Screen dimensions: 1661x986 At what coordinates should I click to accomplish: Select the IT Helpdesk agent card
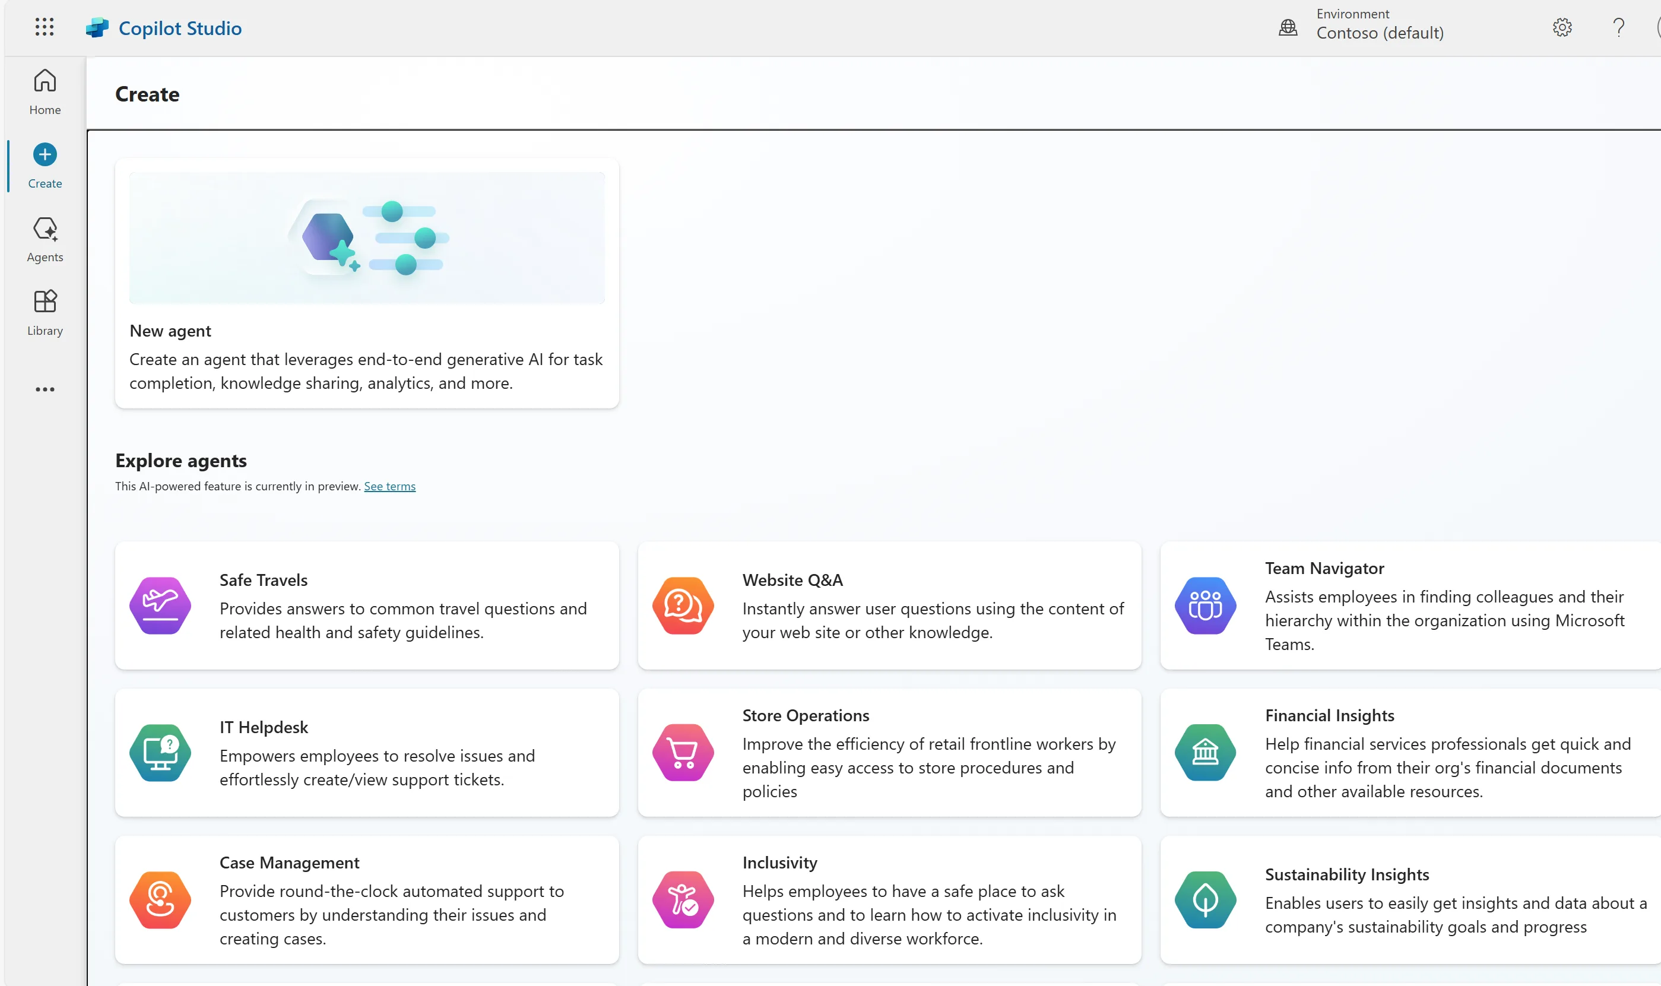pos(366,753)
